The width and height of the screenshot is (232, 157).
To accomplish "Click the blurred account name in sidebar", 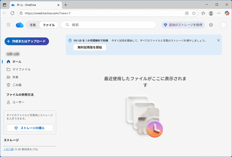I will (13, 54).
